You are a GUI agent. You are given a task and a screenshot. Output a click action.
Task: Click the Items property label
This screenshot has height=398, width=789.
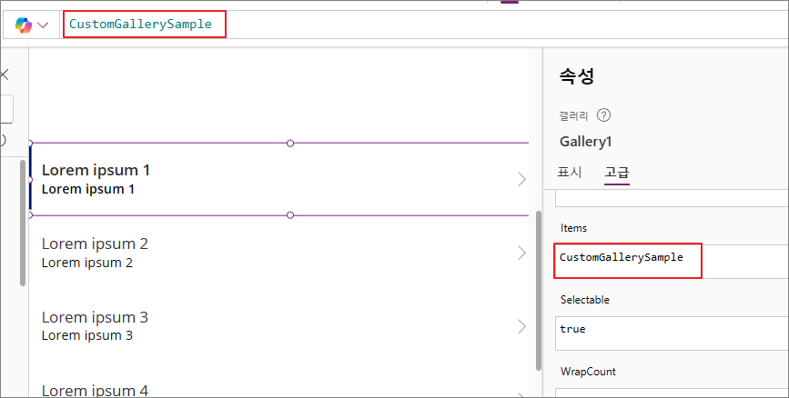573,228
